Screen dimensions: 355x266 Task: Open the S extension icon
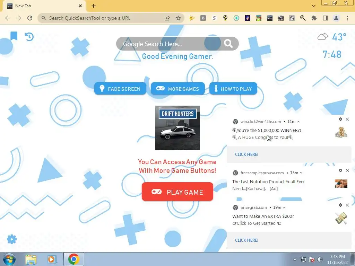(214, 18)
